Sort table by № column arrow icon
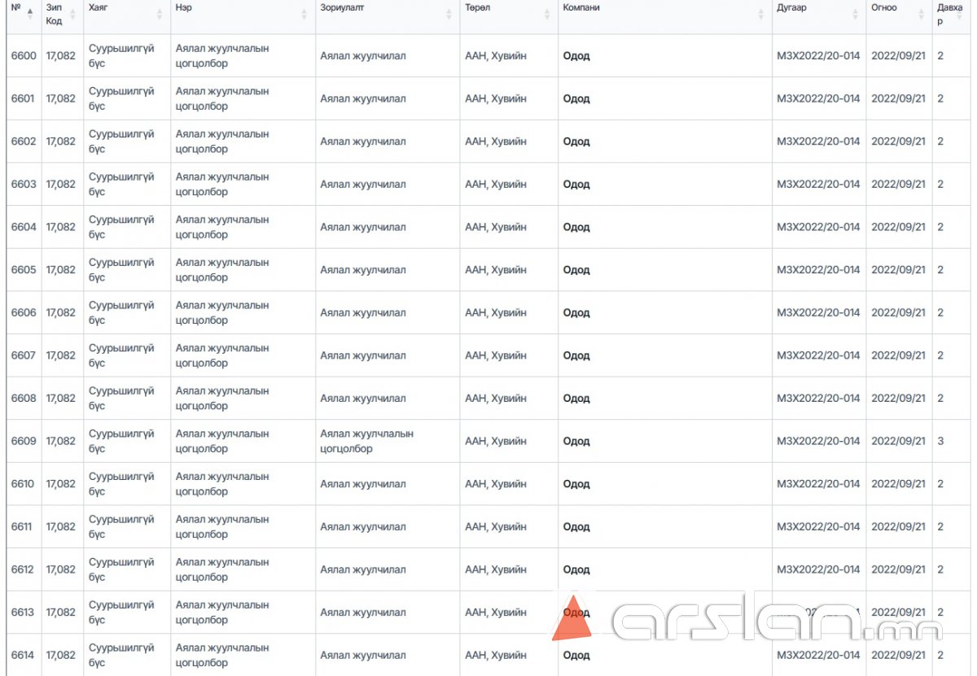Viewport: 977px width, 676px height. pyautogui.click(x=30, y=14)
